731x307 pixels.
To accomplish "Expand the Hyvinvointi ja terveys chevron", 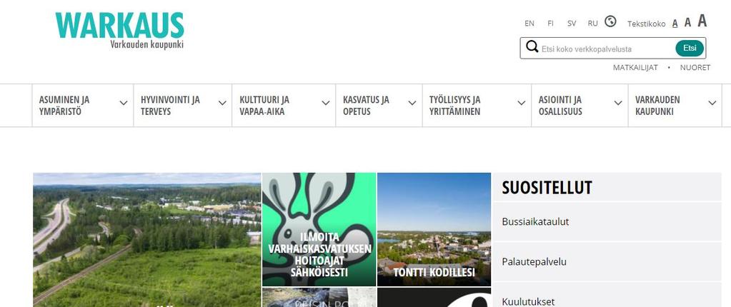I will pyautogui.click(x=222, y=103).
